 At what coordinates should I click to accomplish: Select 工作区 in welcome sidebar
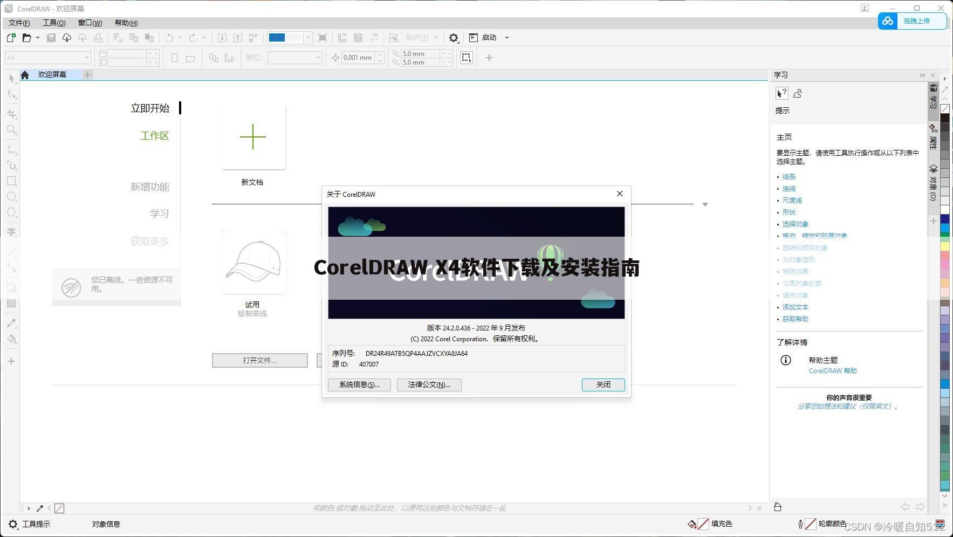155,136
